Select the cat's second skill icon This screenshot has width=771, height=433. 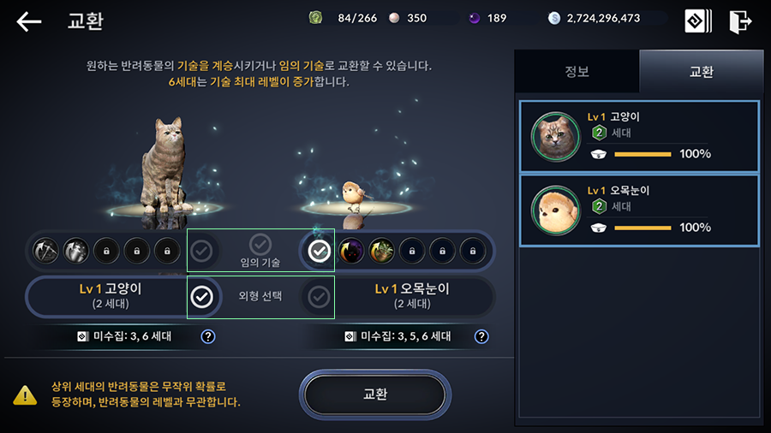[76, 251]
